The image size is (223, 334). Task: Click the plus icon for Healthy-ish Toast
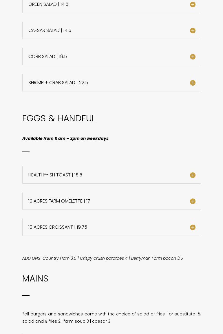(193, 175)
